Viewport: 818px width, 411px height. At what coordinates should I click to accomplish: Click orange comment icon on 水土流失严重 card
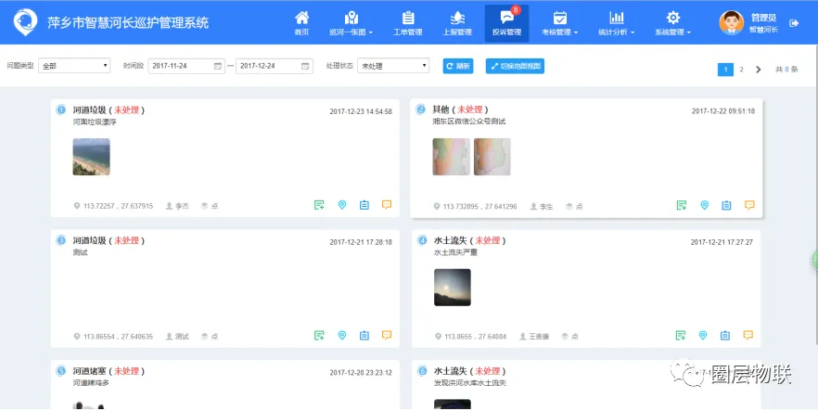pos(748,335)
